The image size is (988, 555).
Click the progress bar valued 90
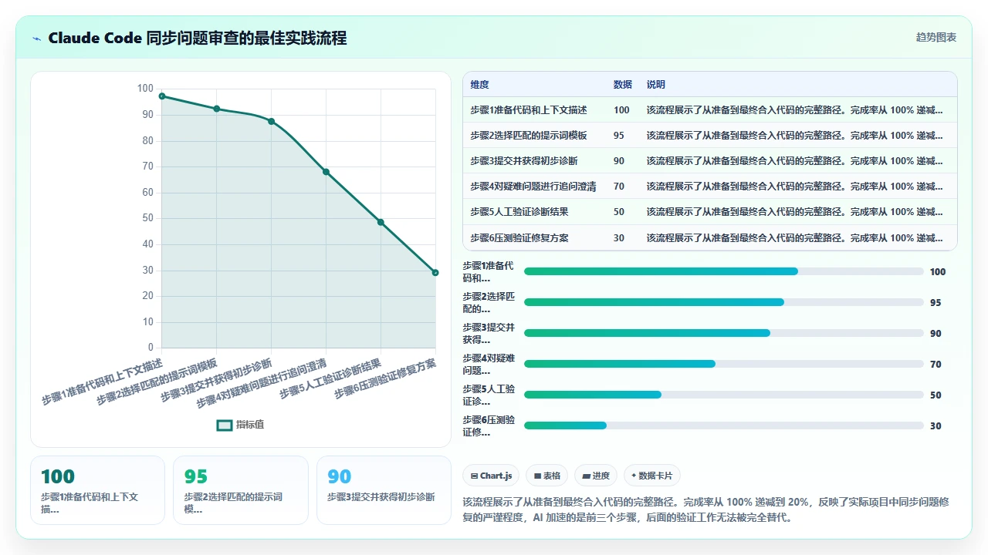[723, 333]
